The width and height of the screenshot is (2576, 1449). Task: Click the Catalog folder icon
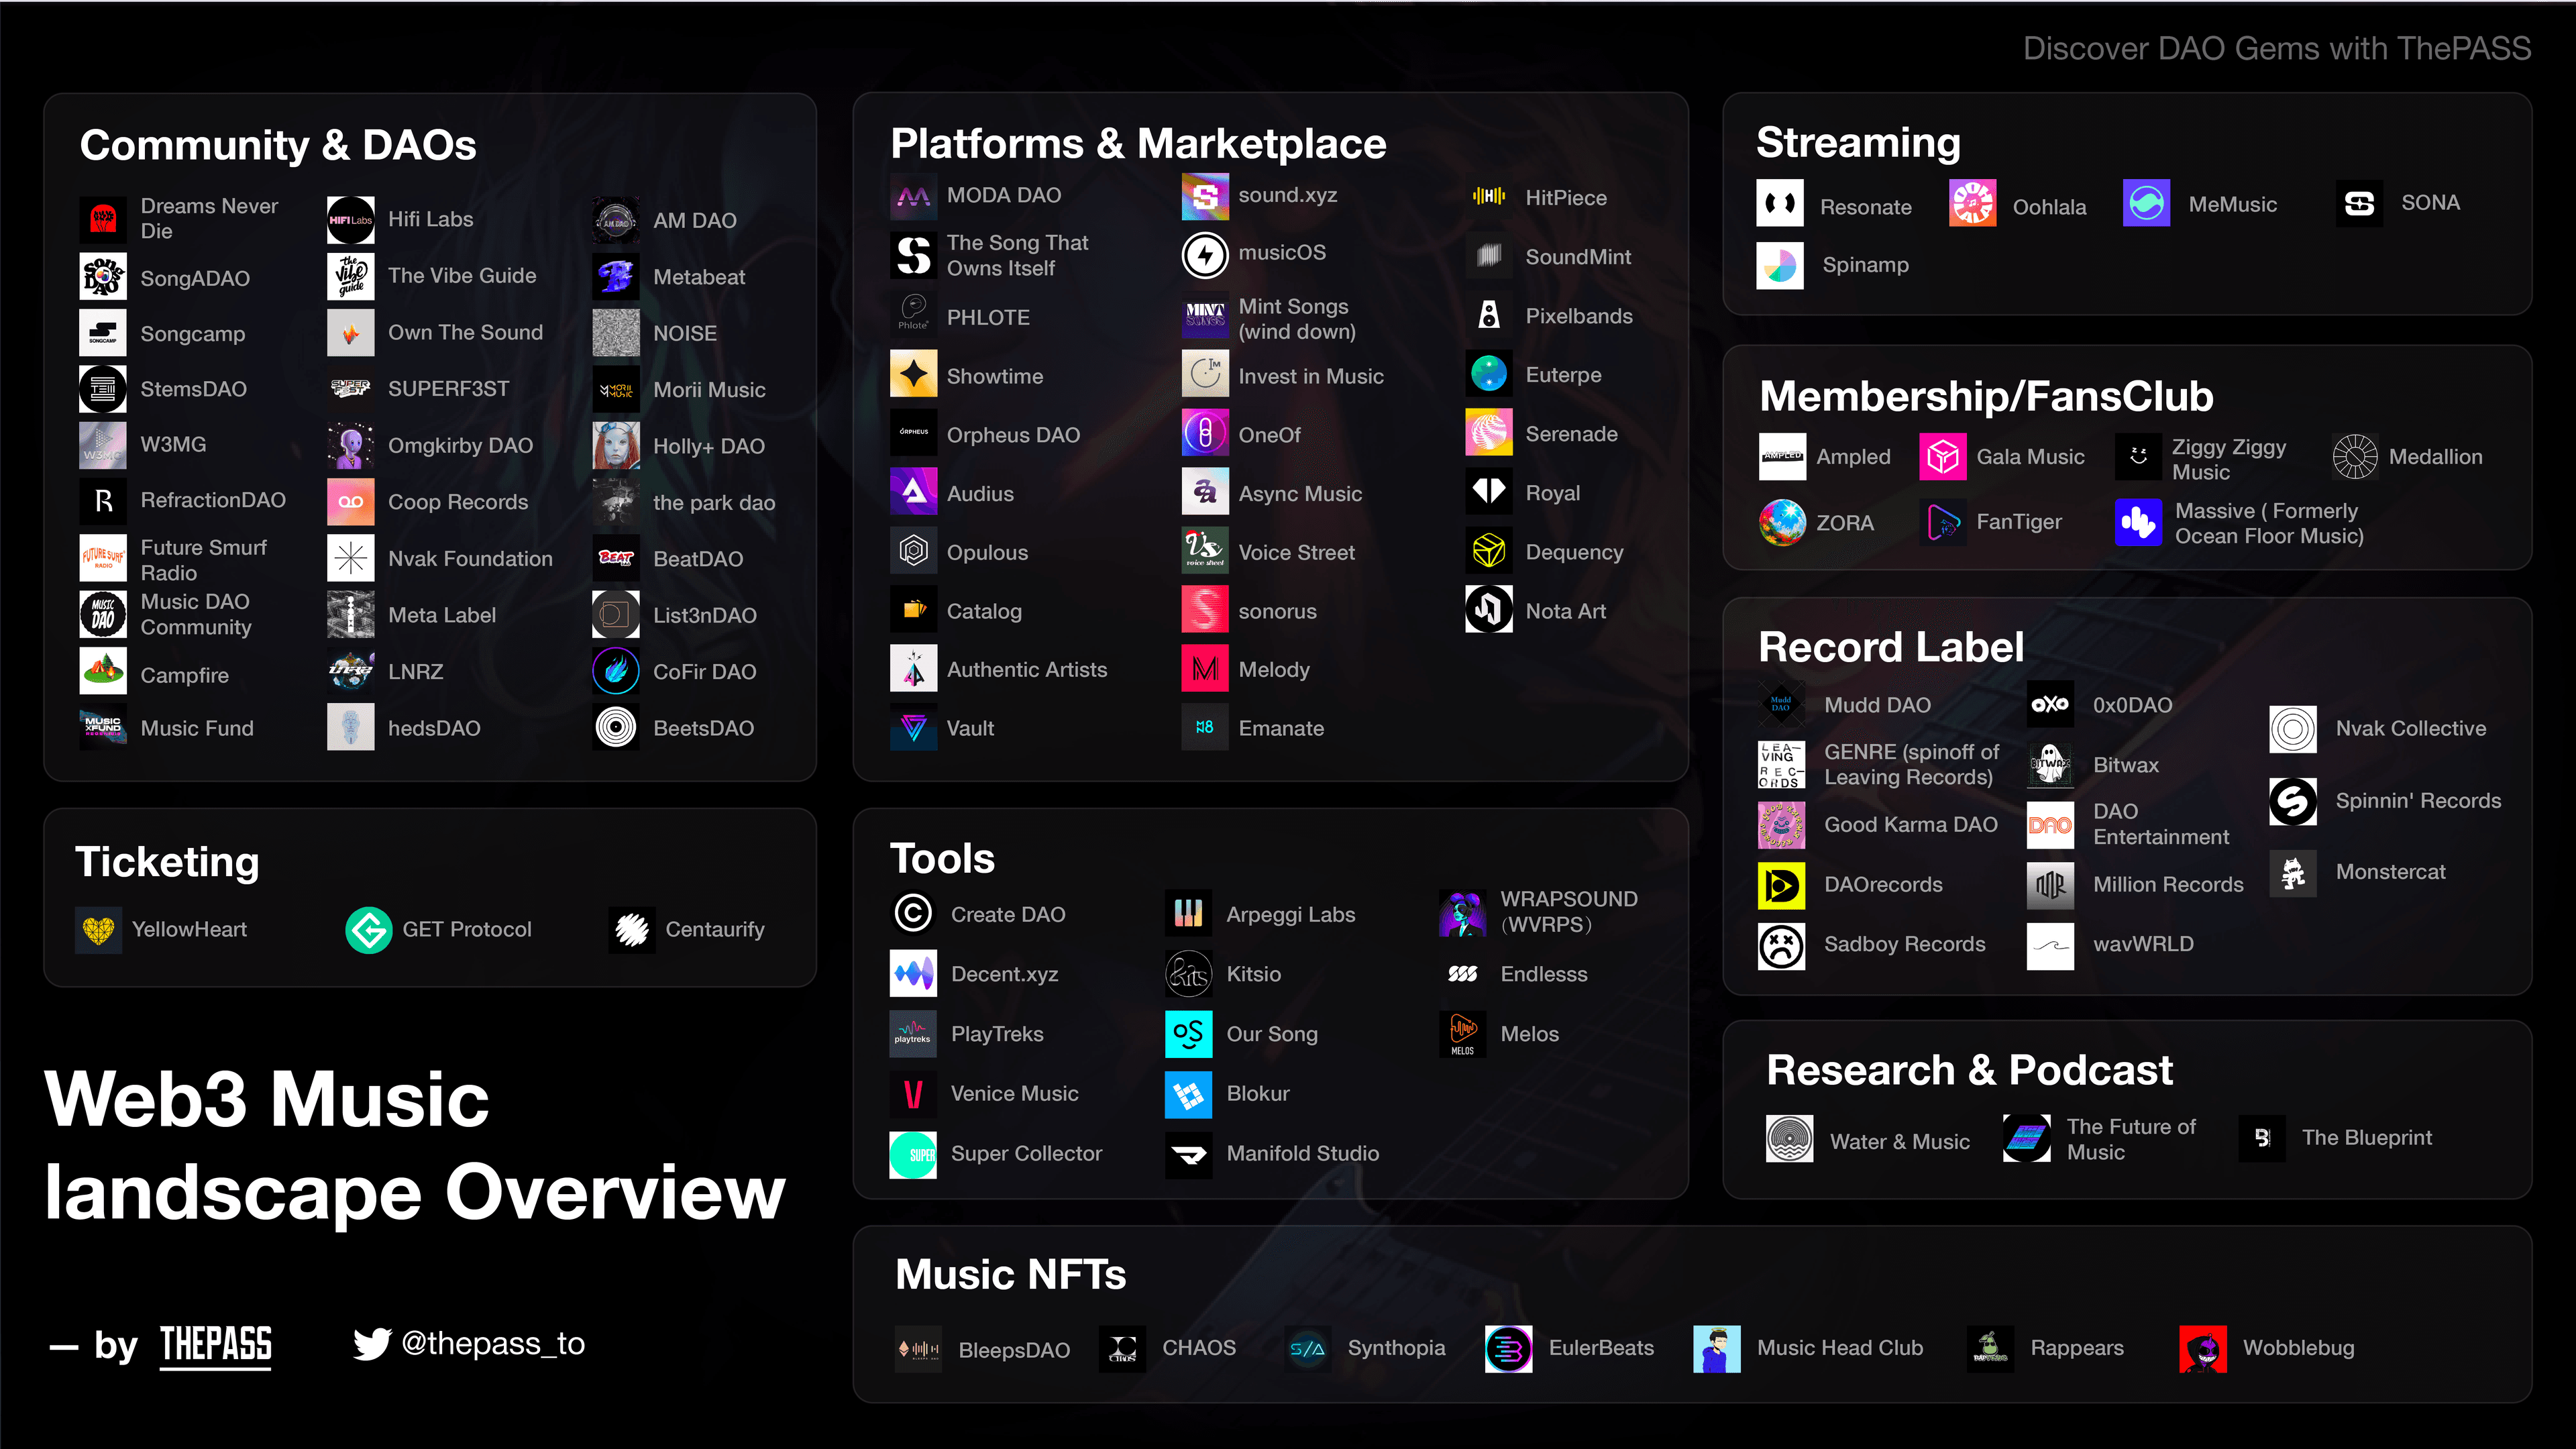(x=912, y=610)
